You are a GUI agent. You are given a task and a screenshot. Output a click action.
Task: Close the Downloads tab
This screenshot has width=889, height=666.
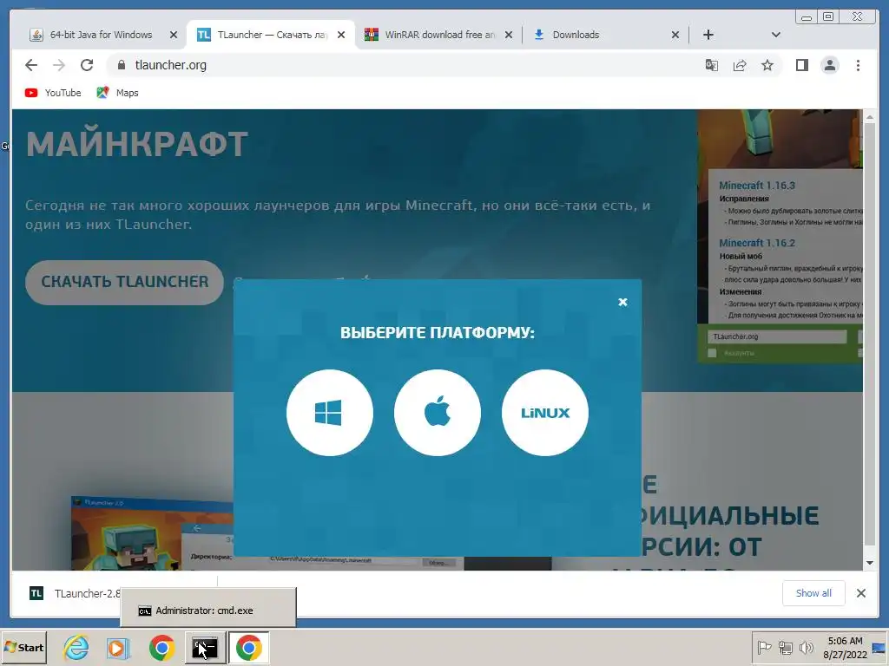(x=675, y=35)
